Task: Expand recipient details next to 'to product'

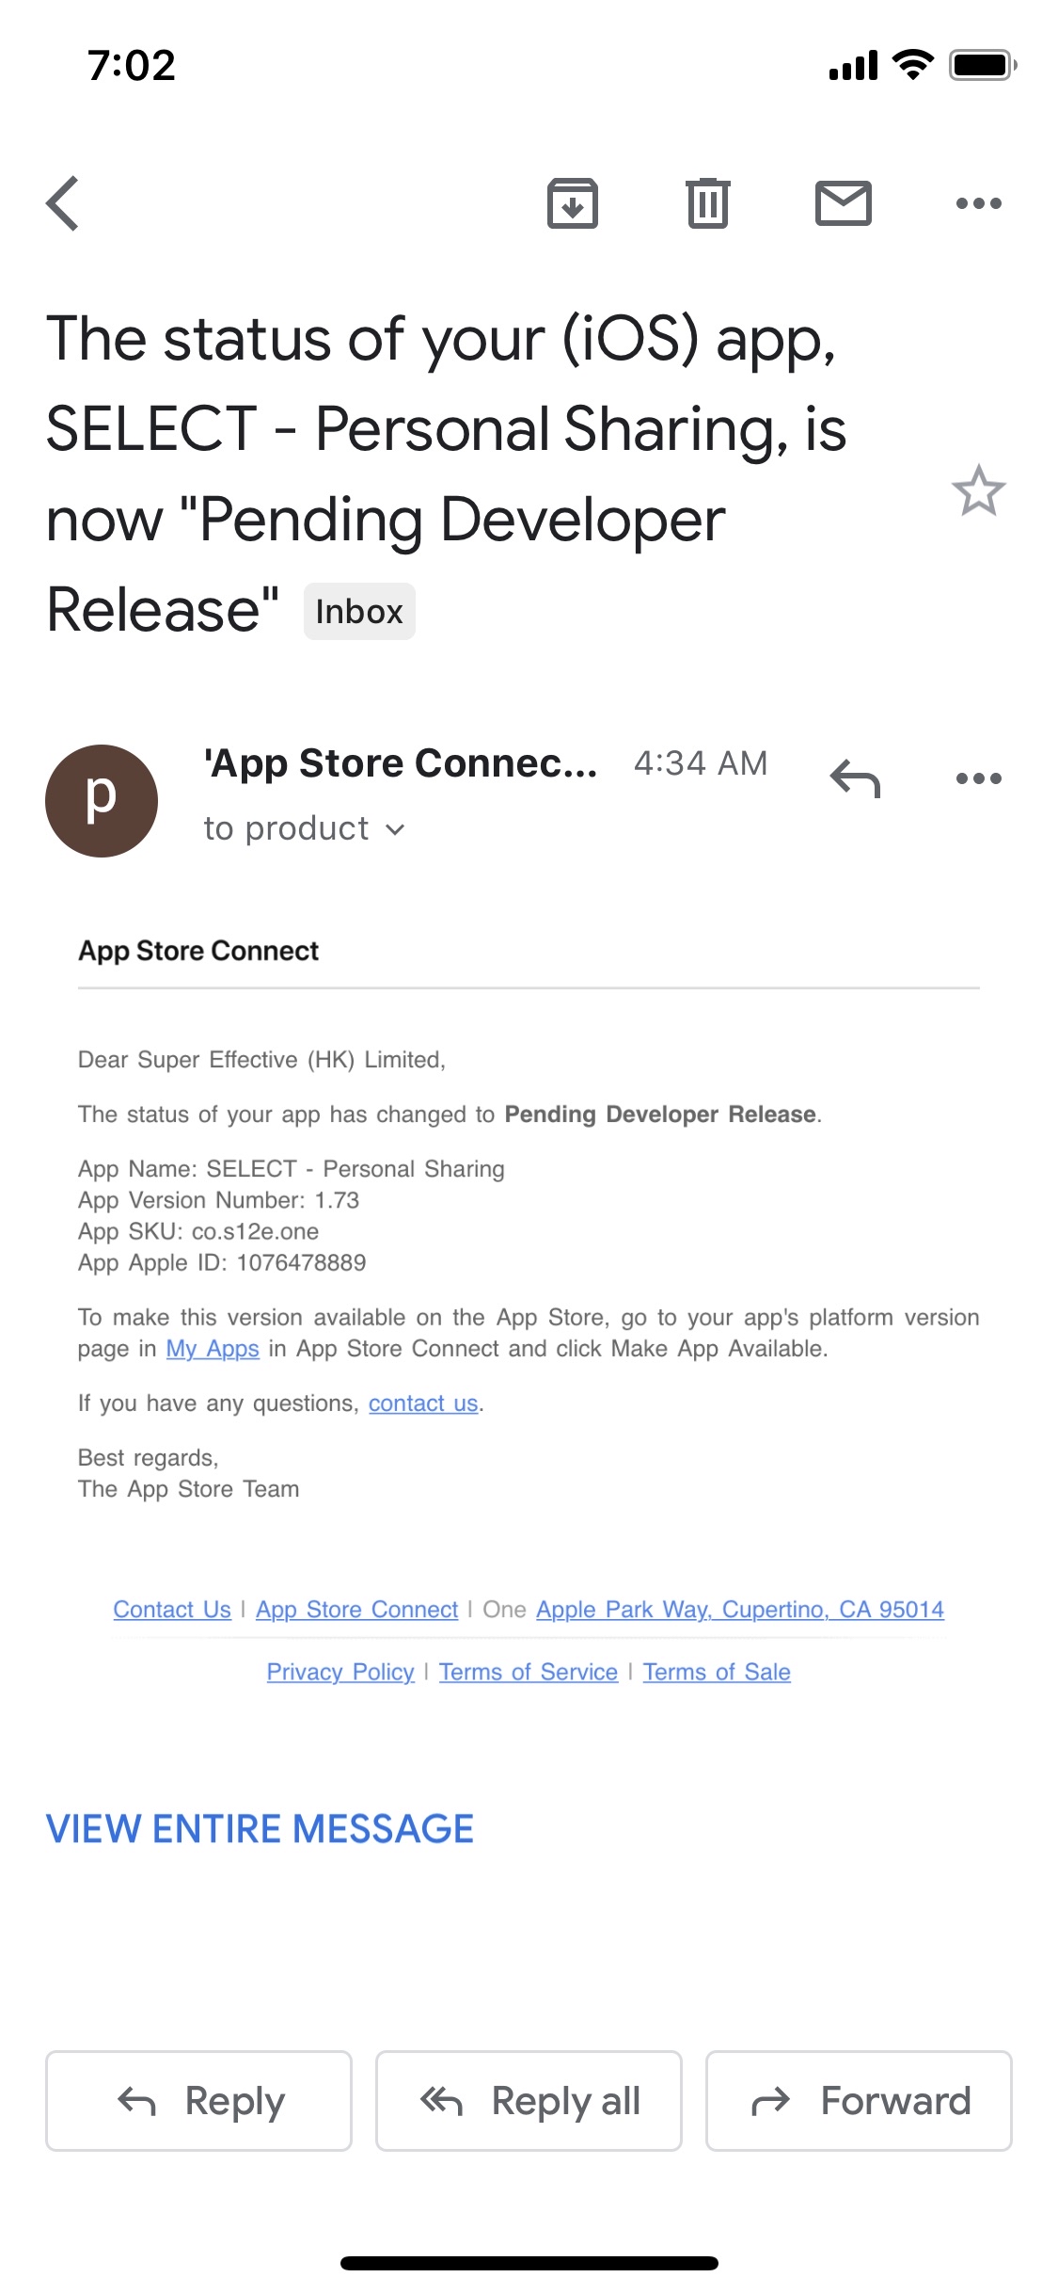Action: pos(395,829)
